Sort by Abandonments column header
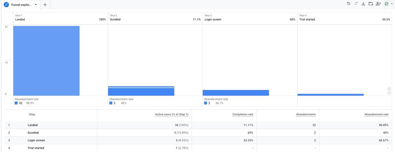The width and height of the screenshot is (395, 152). tap(306, 114)
